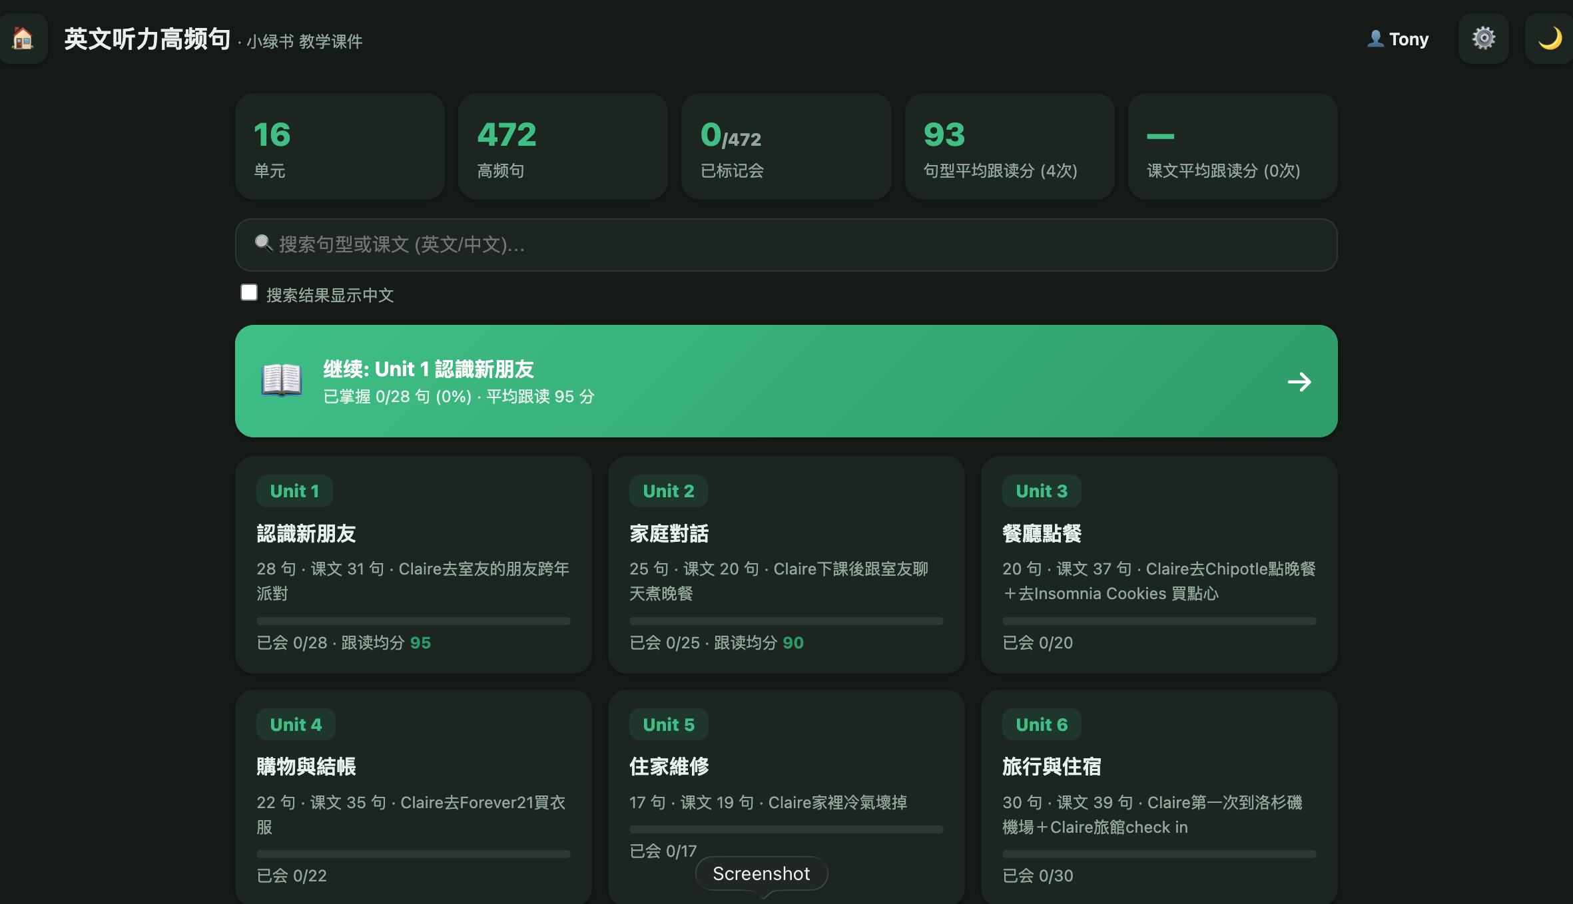
Task: Click 已会 0/22 text in Unit 4
Action: (x=292, y=875)
